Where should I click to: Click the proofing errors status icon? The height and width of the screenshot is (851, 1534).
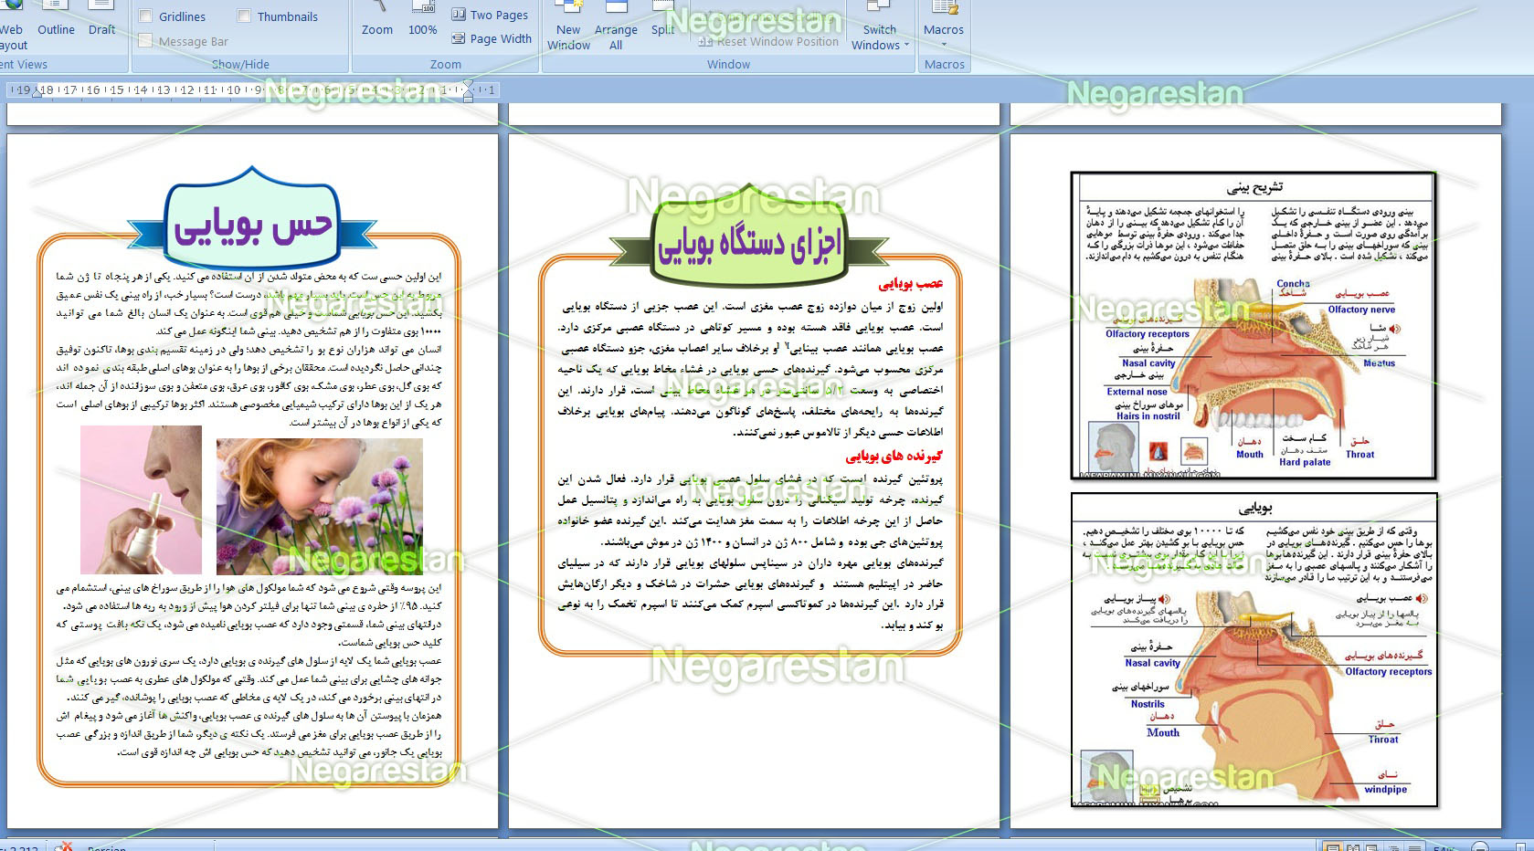[63, 846]
